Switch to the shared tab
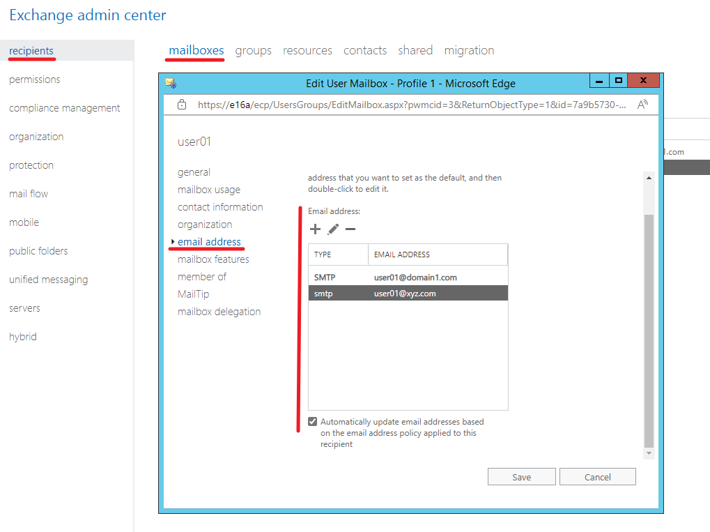 415,50
